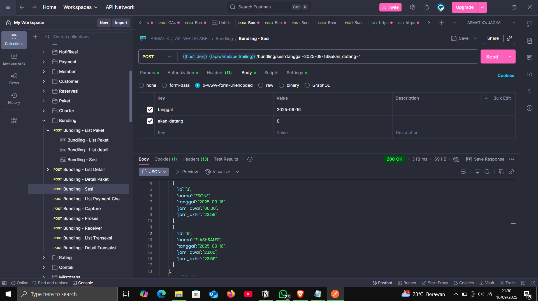
Task: Open the user avatar menu
Action: pyautogui.click(x=441, y=7)
